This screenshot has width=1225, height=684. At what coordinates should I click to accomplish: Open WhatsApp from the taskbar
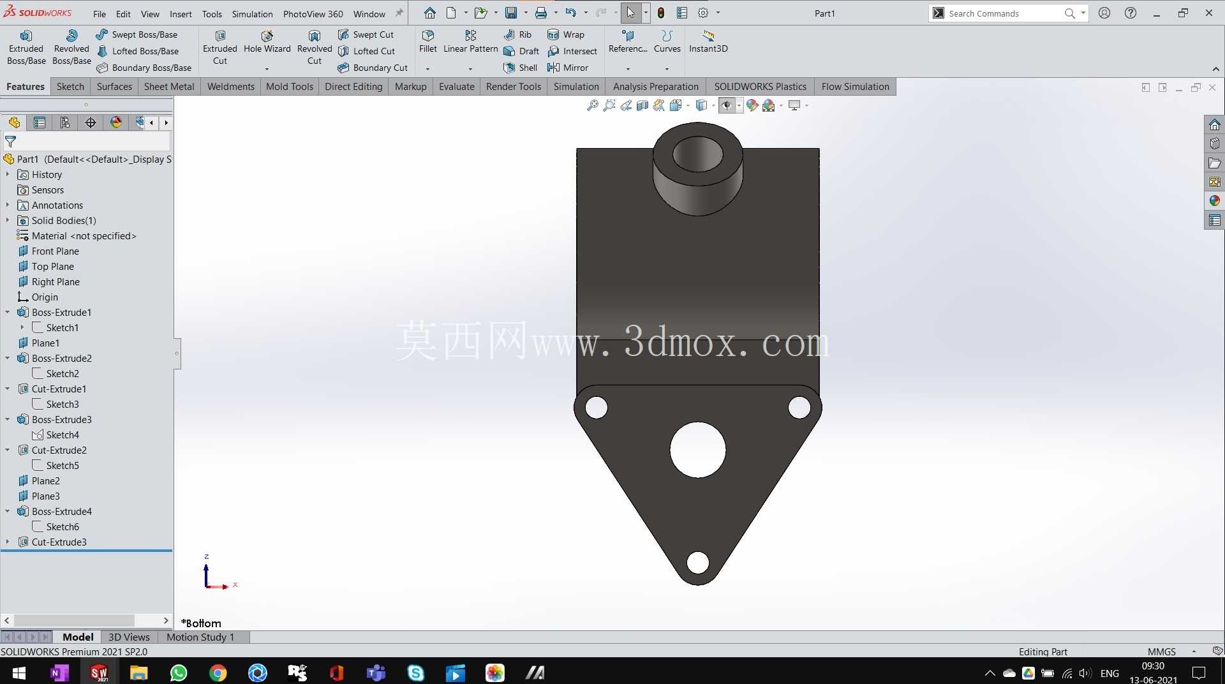[179, 673]
